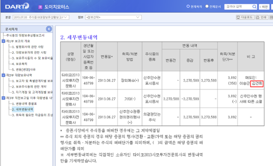Viewport: 273px width, 166px height.
Task: Open 주식등의 대량보유상황보고서 tree item
Action: pyautogui.click(x=25, y=35)
